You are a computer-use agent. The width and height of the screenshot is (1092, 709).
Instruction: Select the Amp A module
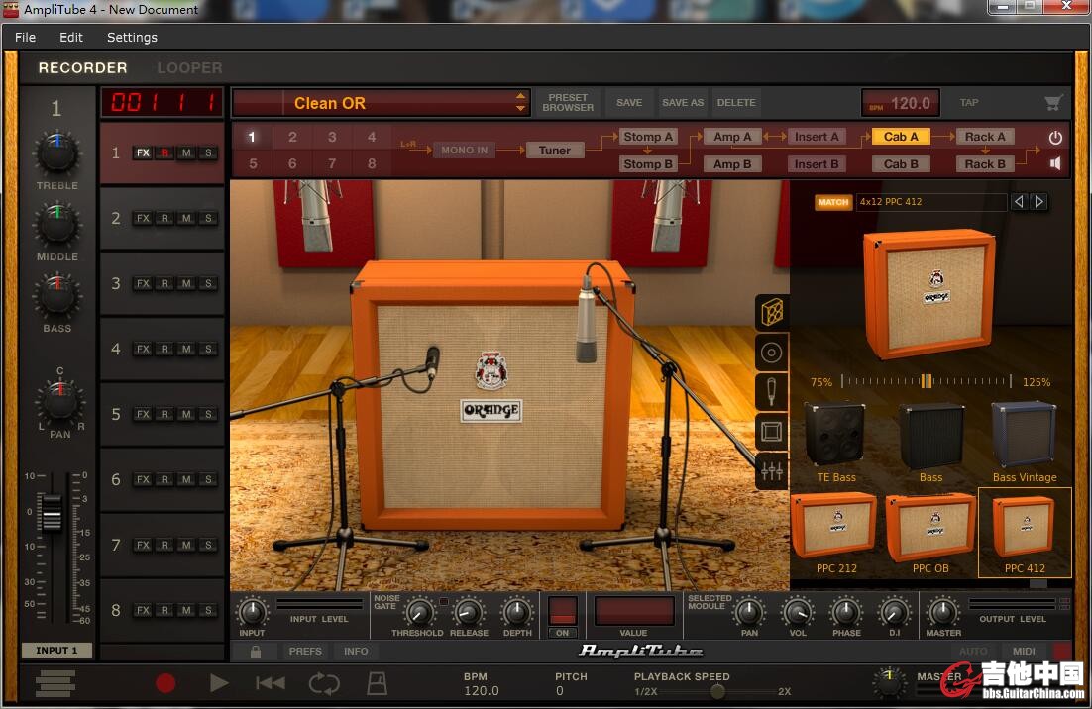[732, 137]
